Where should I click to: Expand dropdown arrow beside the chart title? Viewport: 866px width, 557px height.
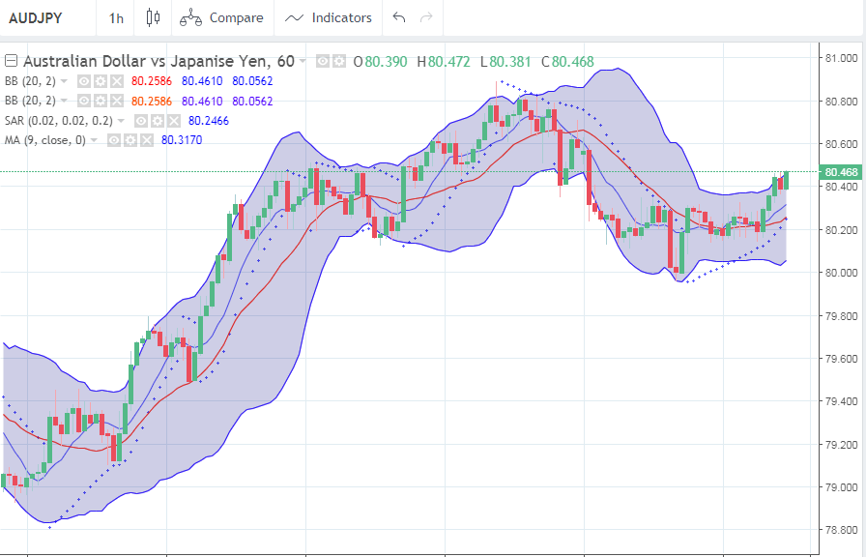pyautogui.click(x=303, y=61)
